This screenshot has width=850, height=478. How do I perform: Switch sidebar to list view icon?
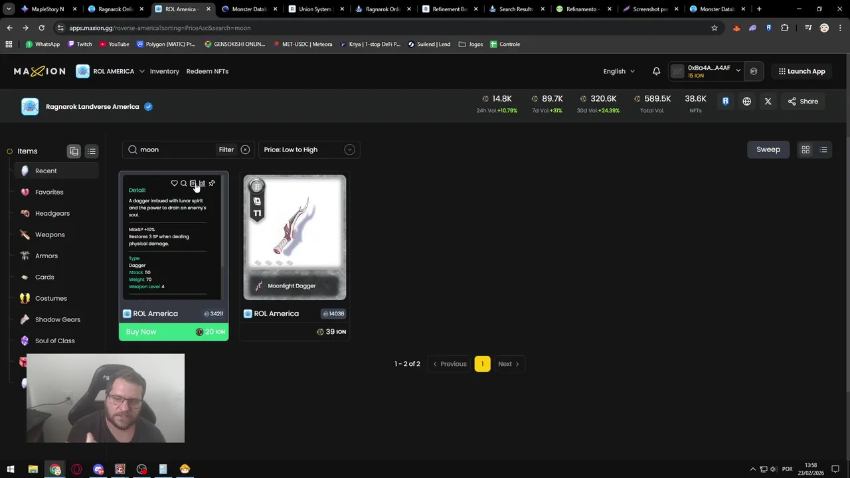coord(92,151)
